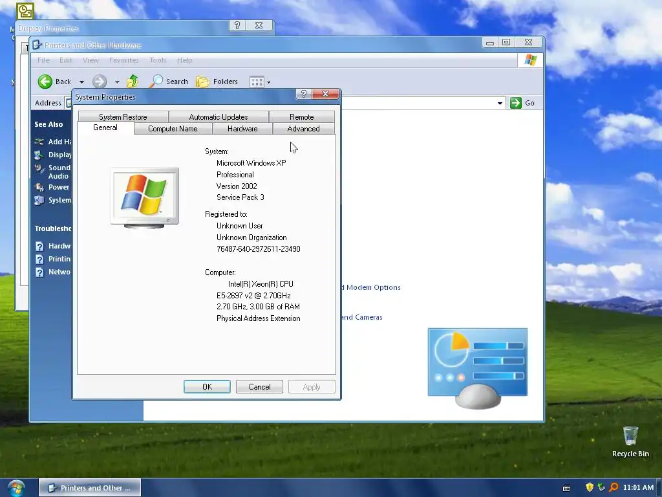This screenshot has width=662, height=497.
Task: Open the Help menu
Action: pos(184,60)
